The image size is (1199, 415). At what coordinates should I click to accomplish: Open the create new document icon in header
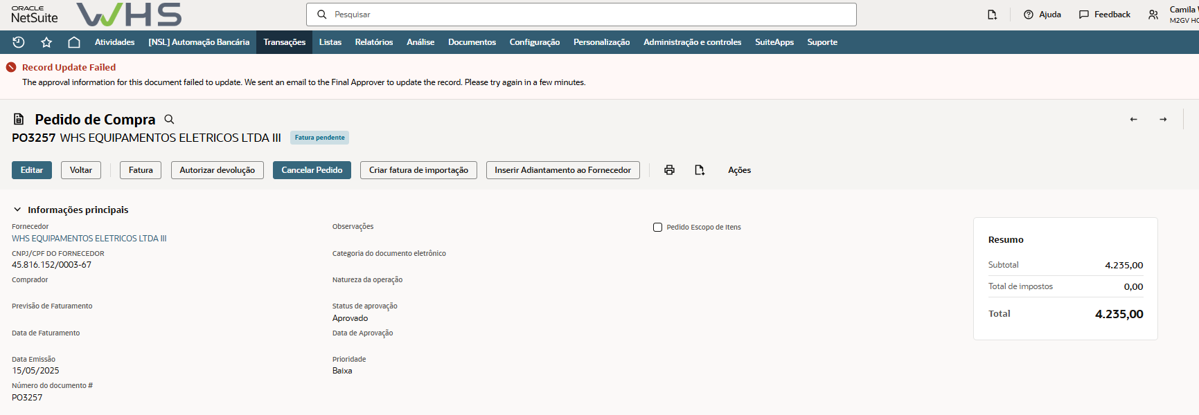click(992, 15)
